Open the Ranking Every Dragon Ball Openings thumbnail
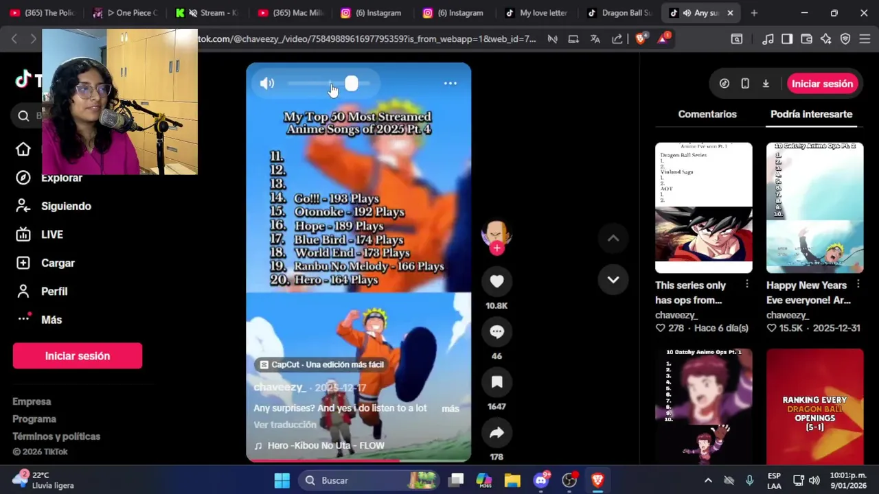The image size is (879, 494). click(814, 407)
